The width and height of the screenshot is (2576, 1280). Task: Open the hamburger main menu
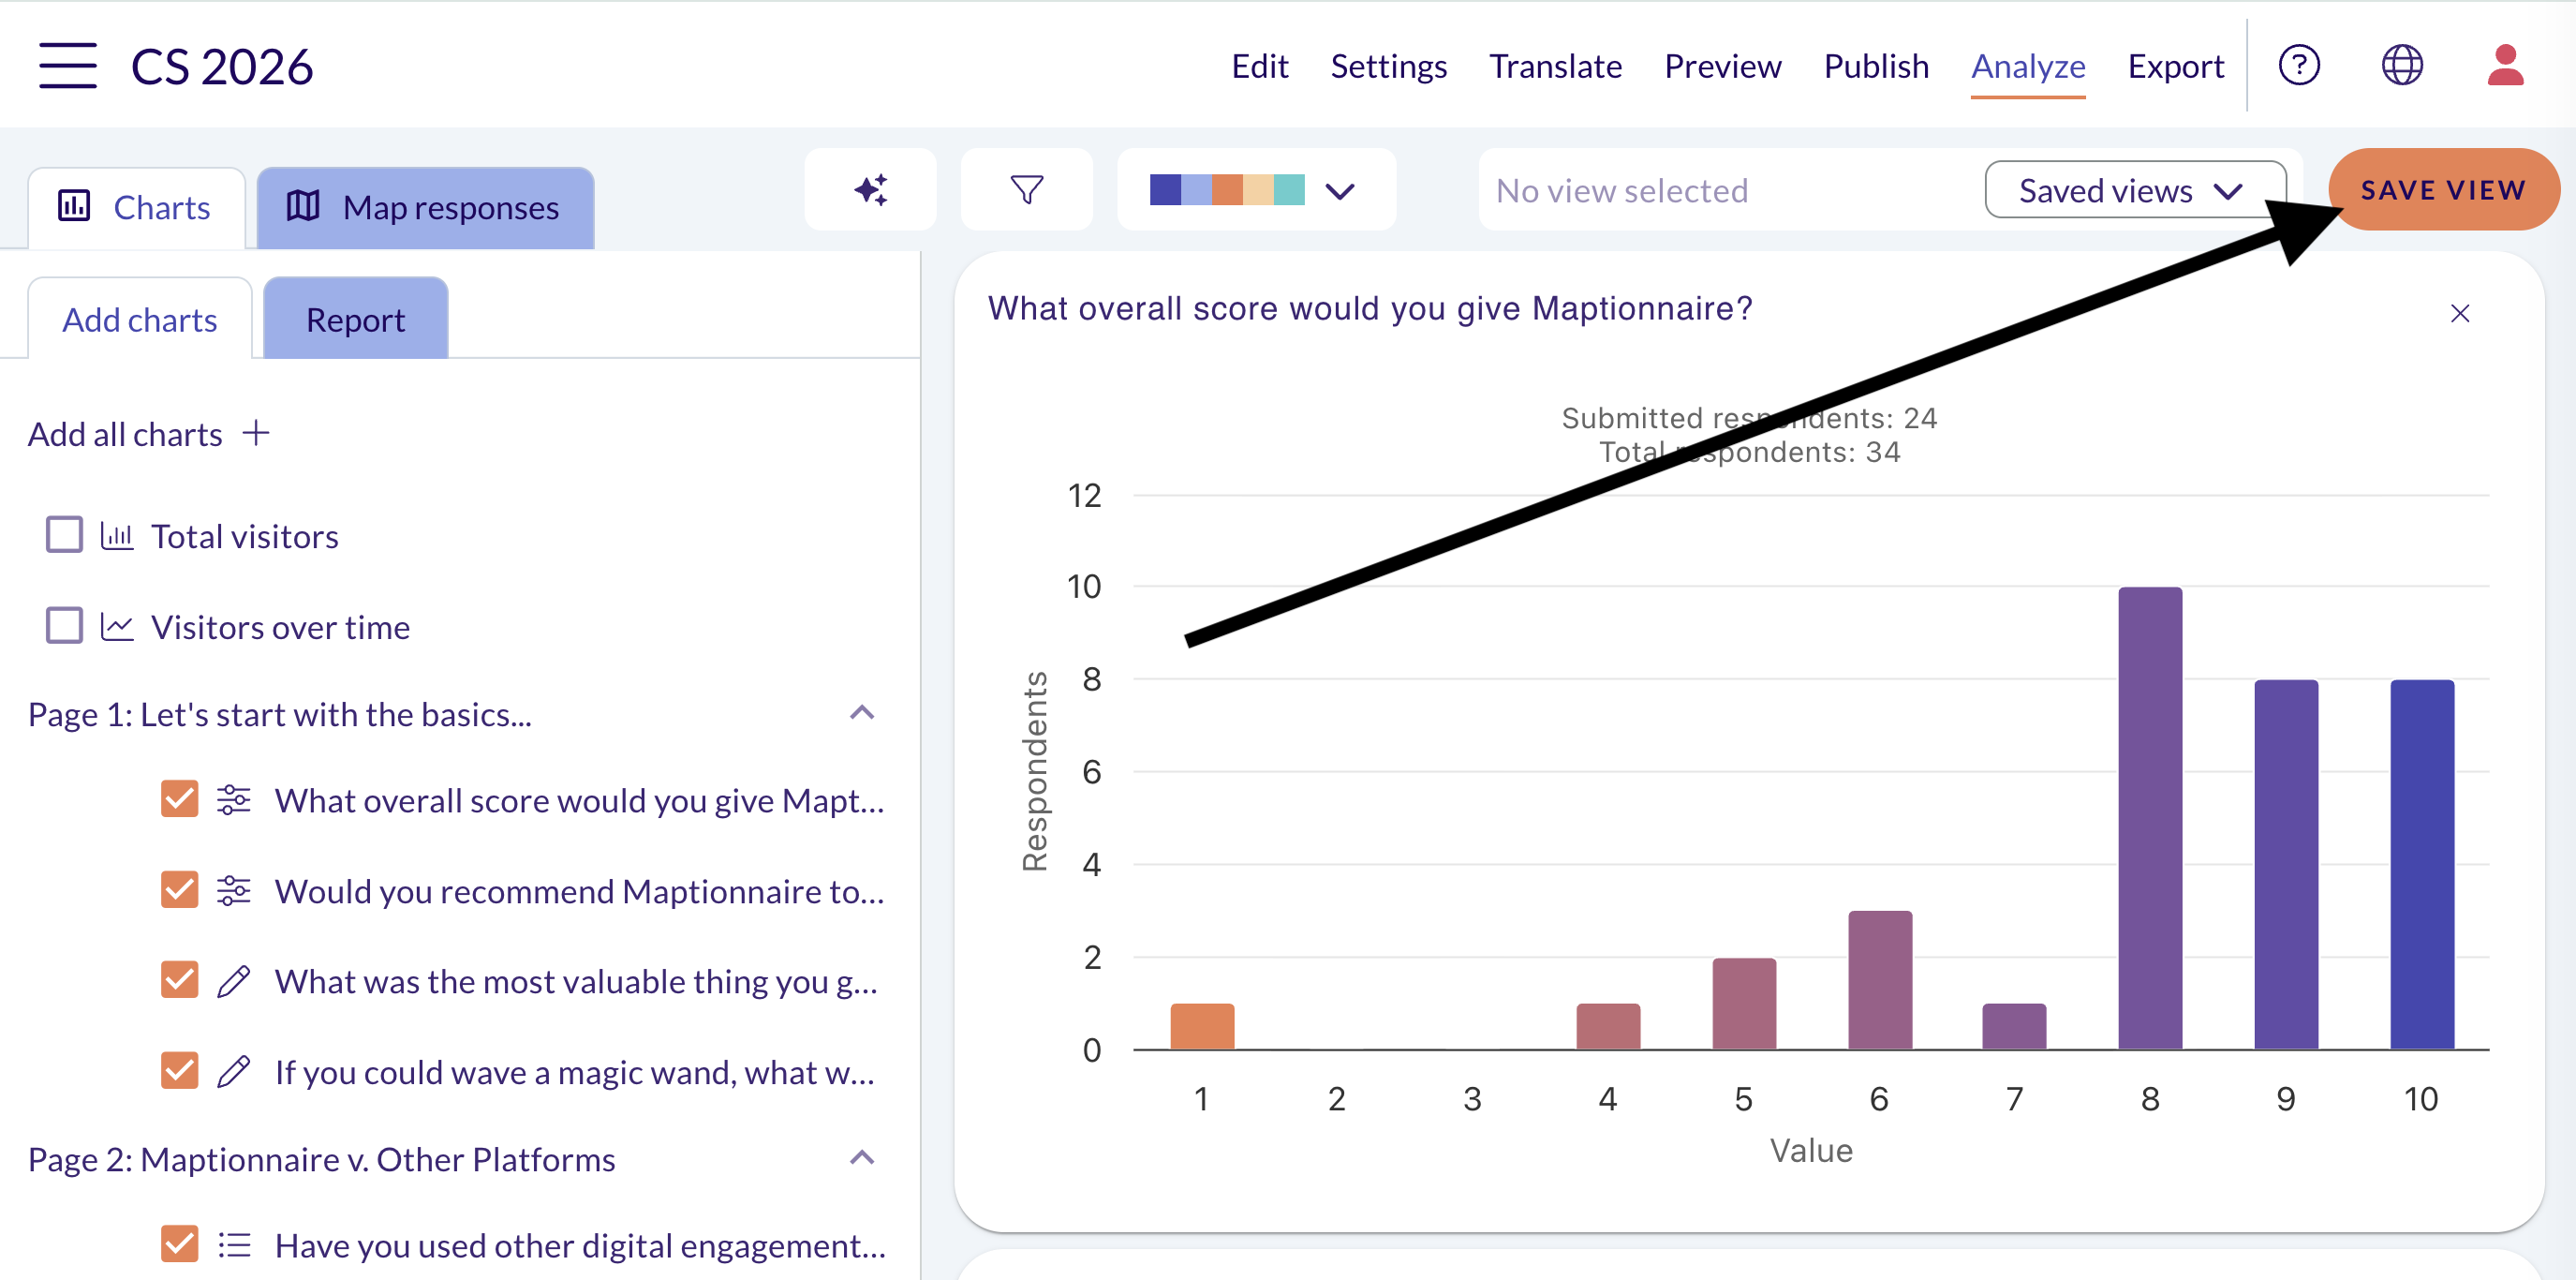coord(68,66)
